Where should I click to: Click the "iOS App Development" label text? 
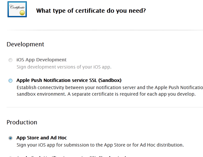(41, 60)
